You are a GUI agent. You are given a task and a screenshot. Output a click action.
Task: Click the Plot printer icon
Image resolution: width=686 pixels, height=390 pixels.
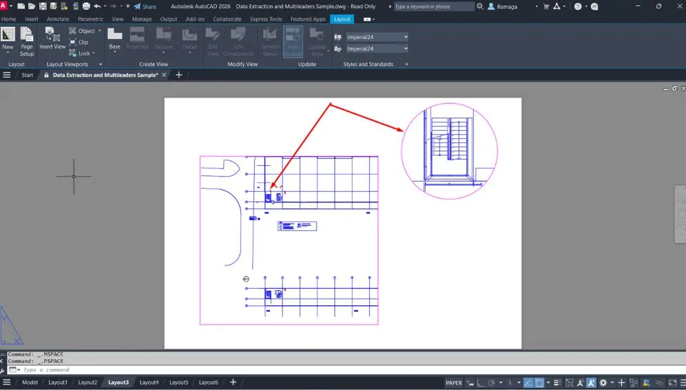(86, 7)
